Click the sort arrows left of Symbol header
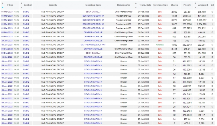The height and width of the screenshot is (126, 217). click(x=21, y=5)
